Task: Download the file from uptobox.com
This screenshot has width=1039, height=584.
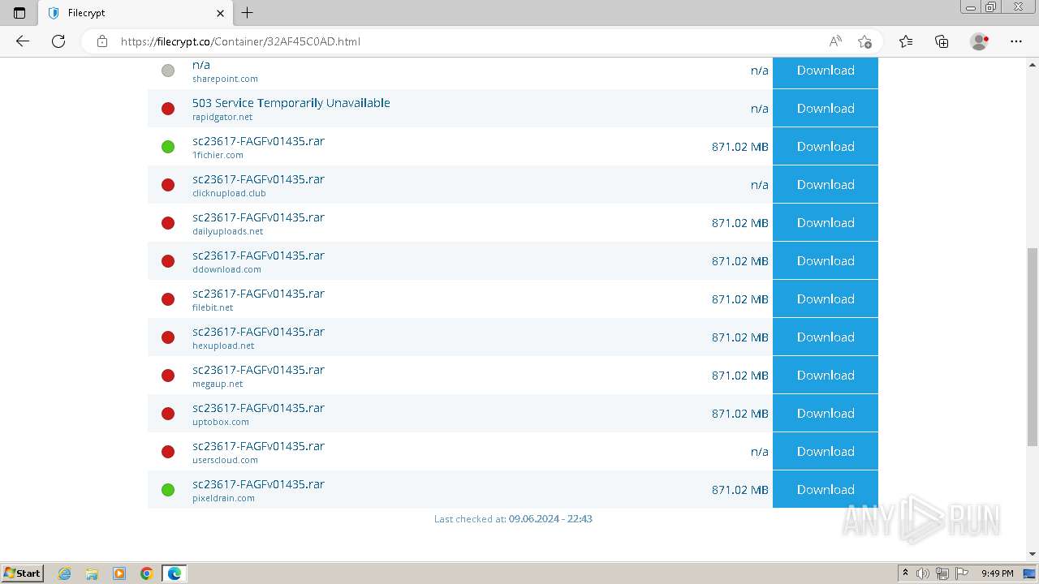Action: [826, 413]
